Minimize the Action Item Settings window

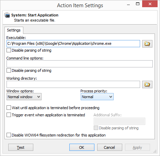click(x=128, y=5)
